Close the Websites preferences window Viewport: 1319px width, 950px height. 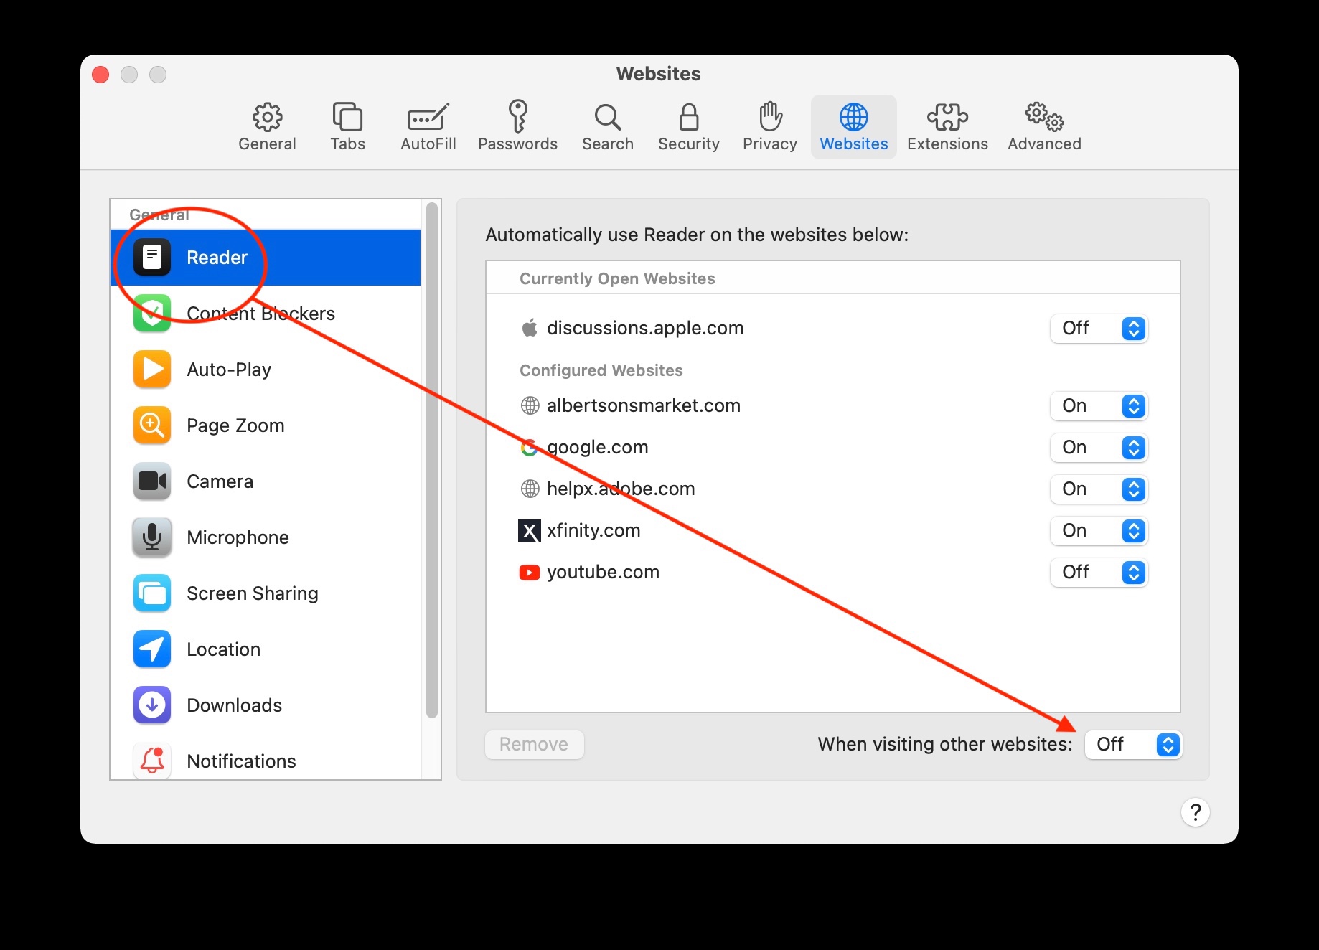(x=100, y=75)
